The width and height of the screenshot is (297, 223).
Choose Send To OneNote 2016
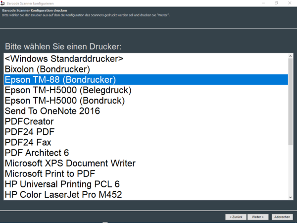click(x=52, y=111)
